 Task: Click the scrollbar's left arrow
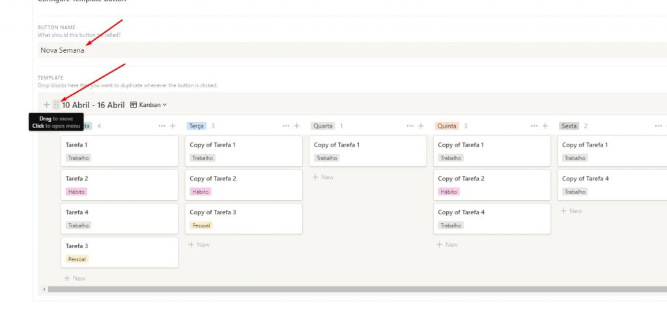tap(44, 289)
